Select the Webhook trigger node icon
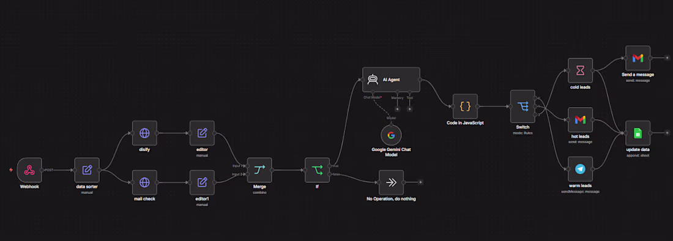This screenshot has height=241, width=673. click(x=29, y=170)
